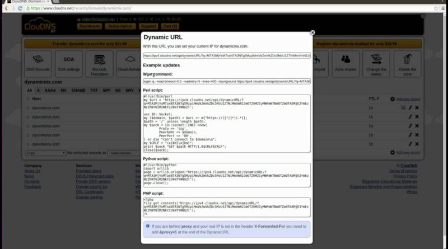This screenshot has width=448, height=249.
Task: Open the Zone shares tile
Action: point(346,64)
